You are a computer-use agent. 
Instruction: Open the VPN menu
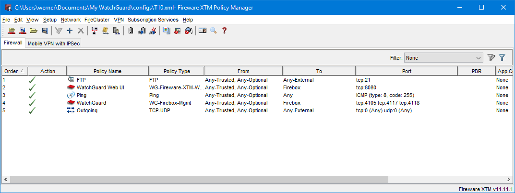[x=119, y=20]
